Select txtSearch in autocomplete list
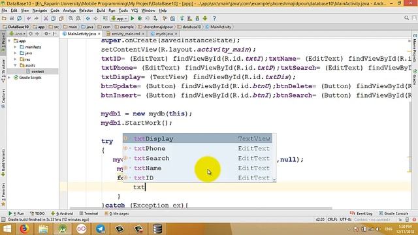The width and height of the screenshot is (418, 235). pyautogui.click(x=197, y=158)
